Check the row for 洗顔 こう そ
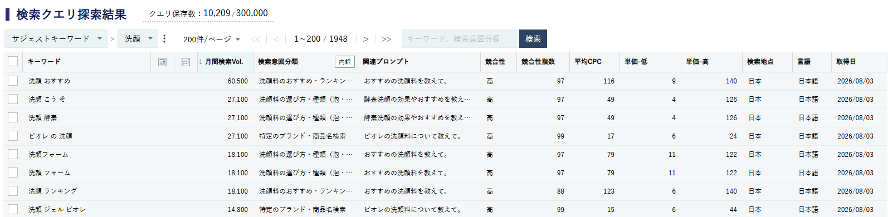 click(x=13, y=99)
